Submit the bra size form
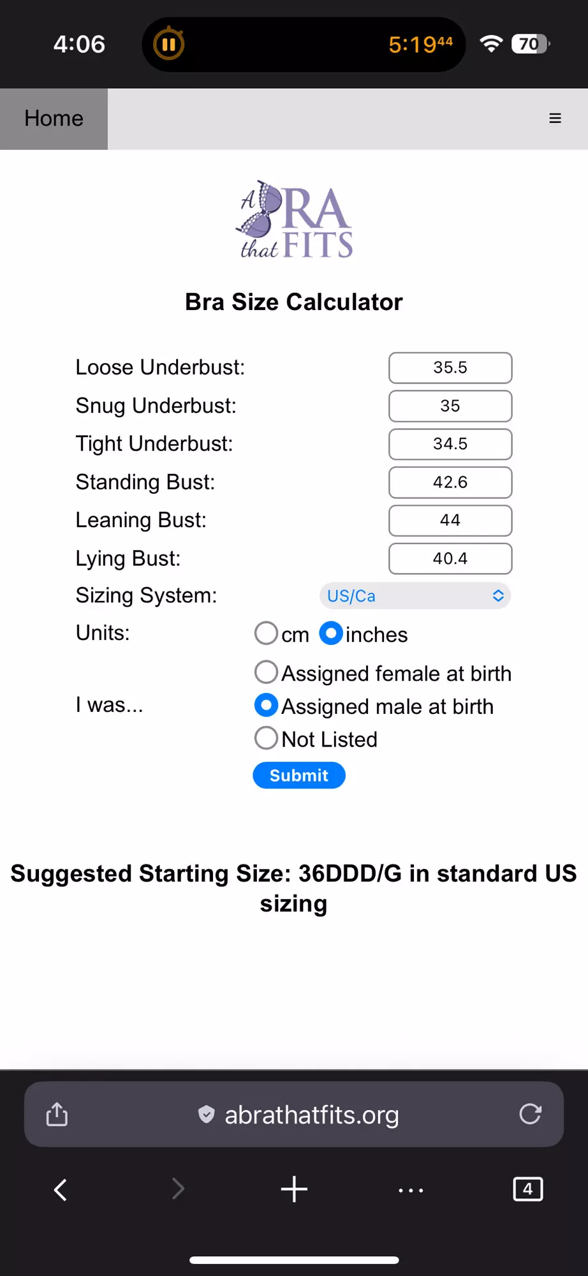The width and height of the screenshot is (588, 1276). [x=299, y=775]
